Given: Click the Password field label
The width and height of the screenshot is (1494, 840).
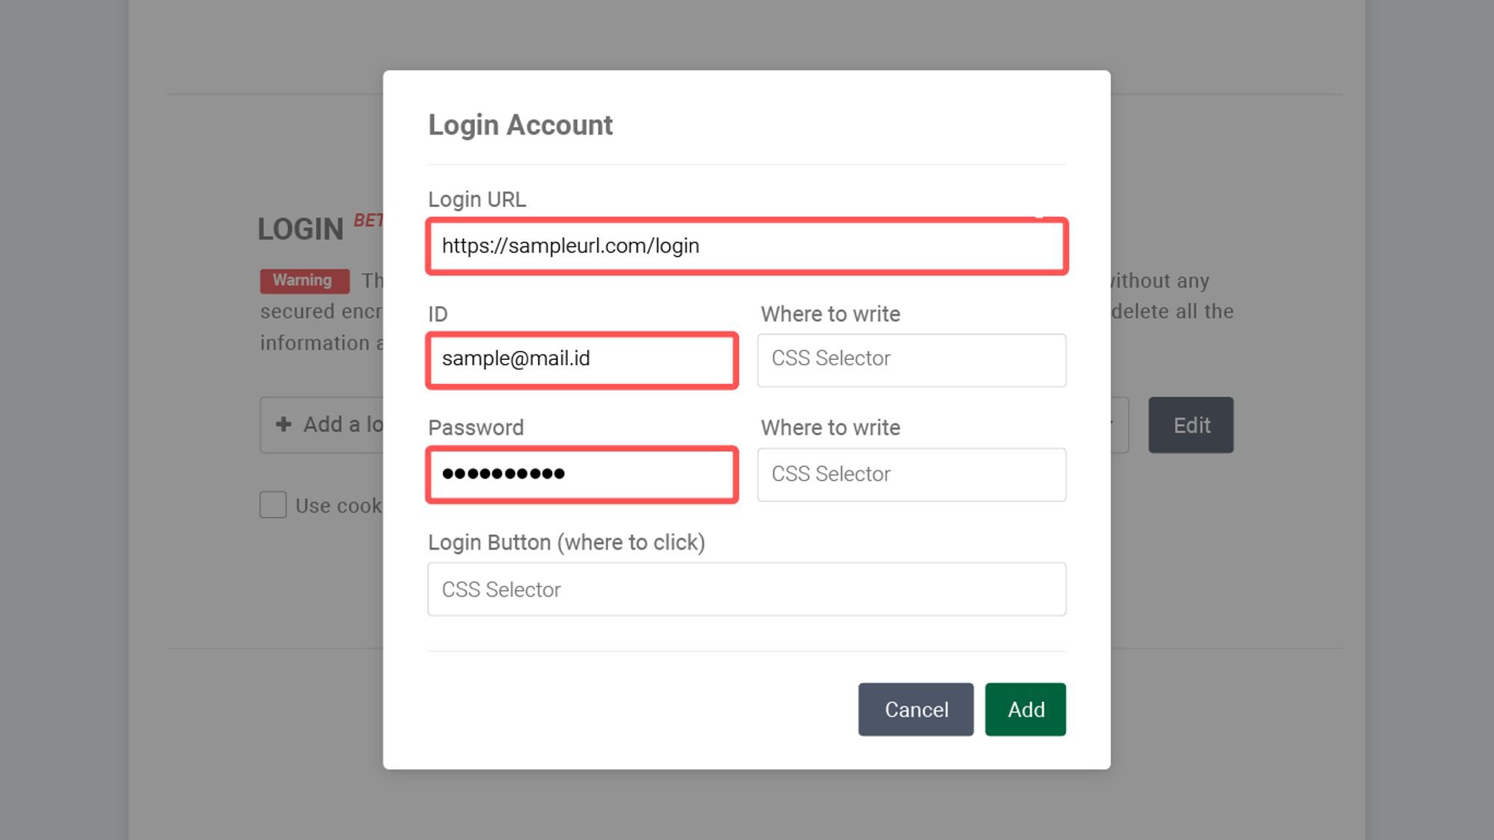Looking at the screenshot, I should 476,428.
